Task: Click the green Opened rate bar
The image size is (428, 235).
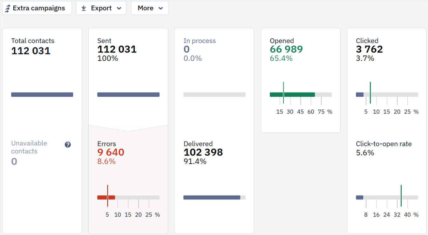Action: pyautogui.click(x=292, y=94)
